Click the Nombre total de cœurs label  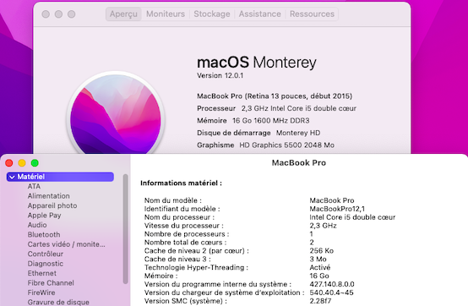[x=185, y=242]
